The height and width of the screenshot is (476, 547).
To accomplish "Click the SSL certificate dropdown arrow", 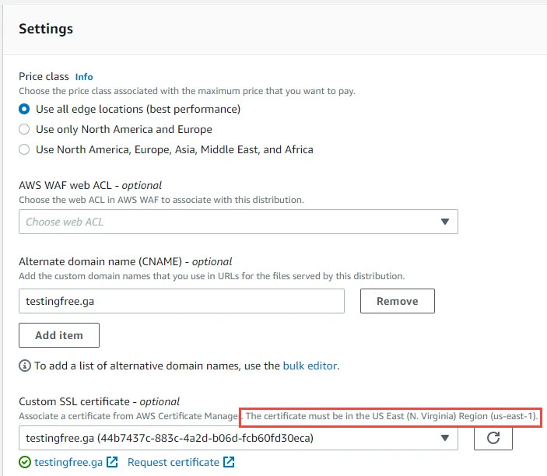I will pos(445,438).
